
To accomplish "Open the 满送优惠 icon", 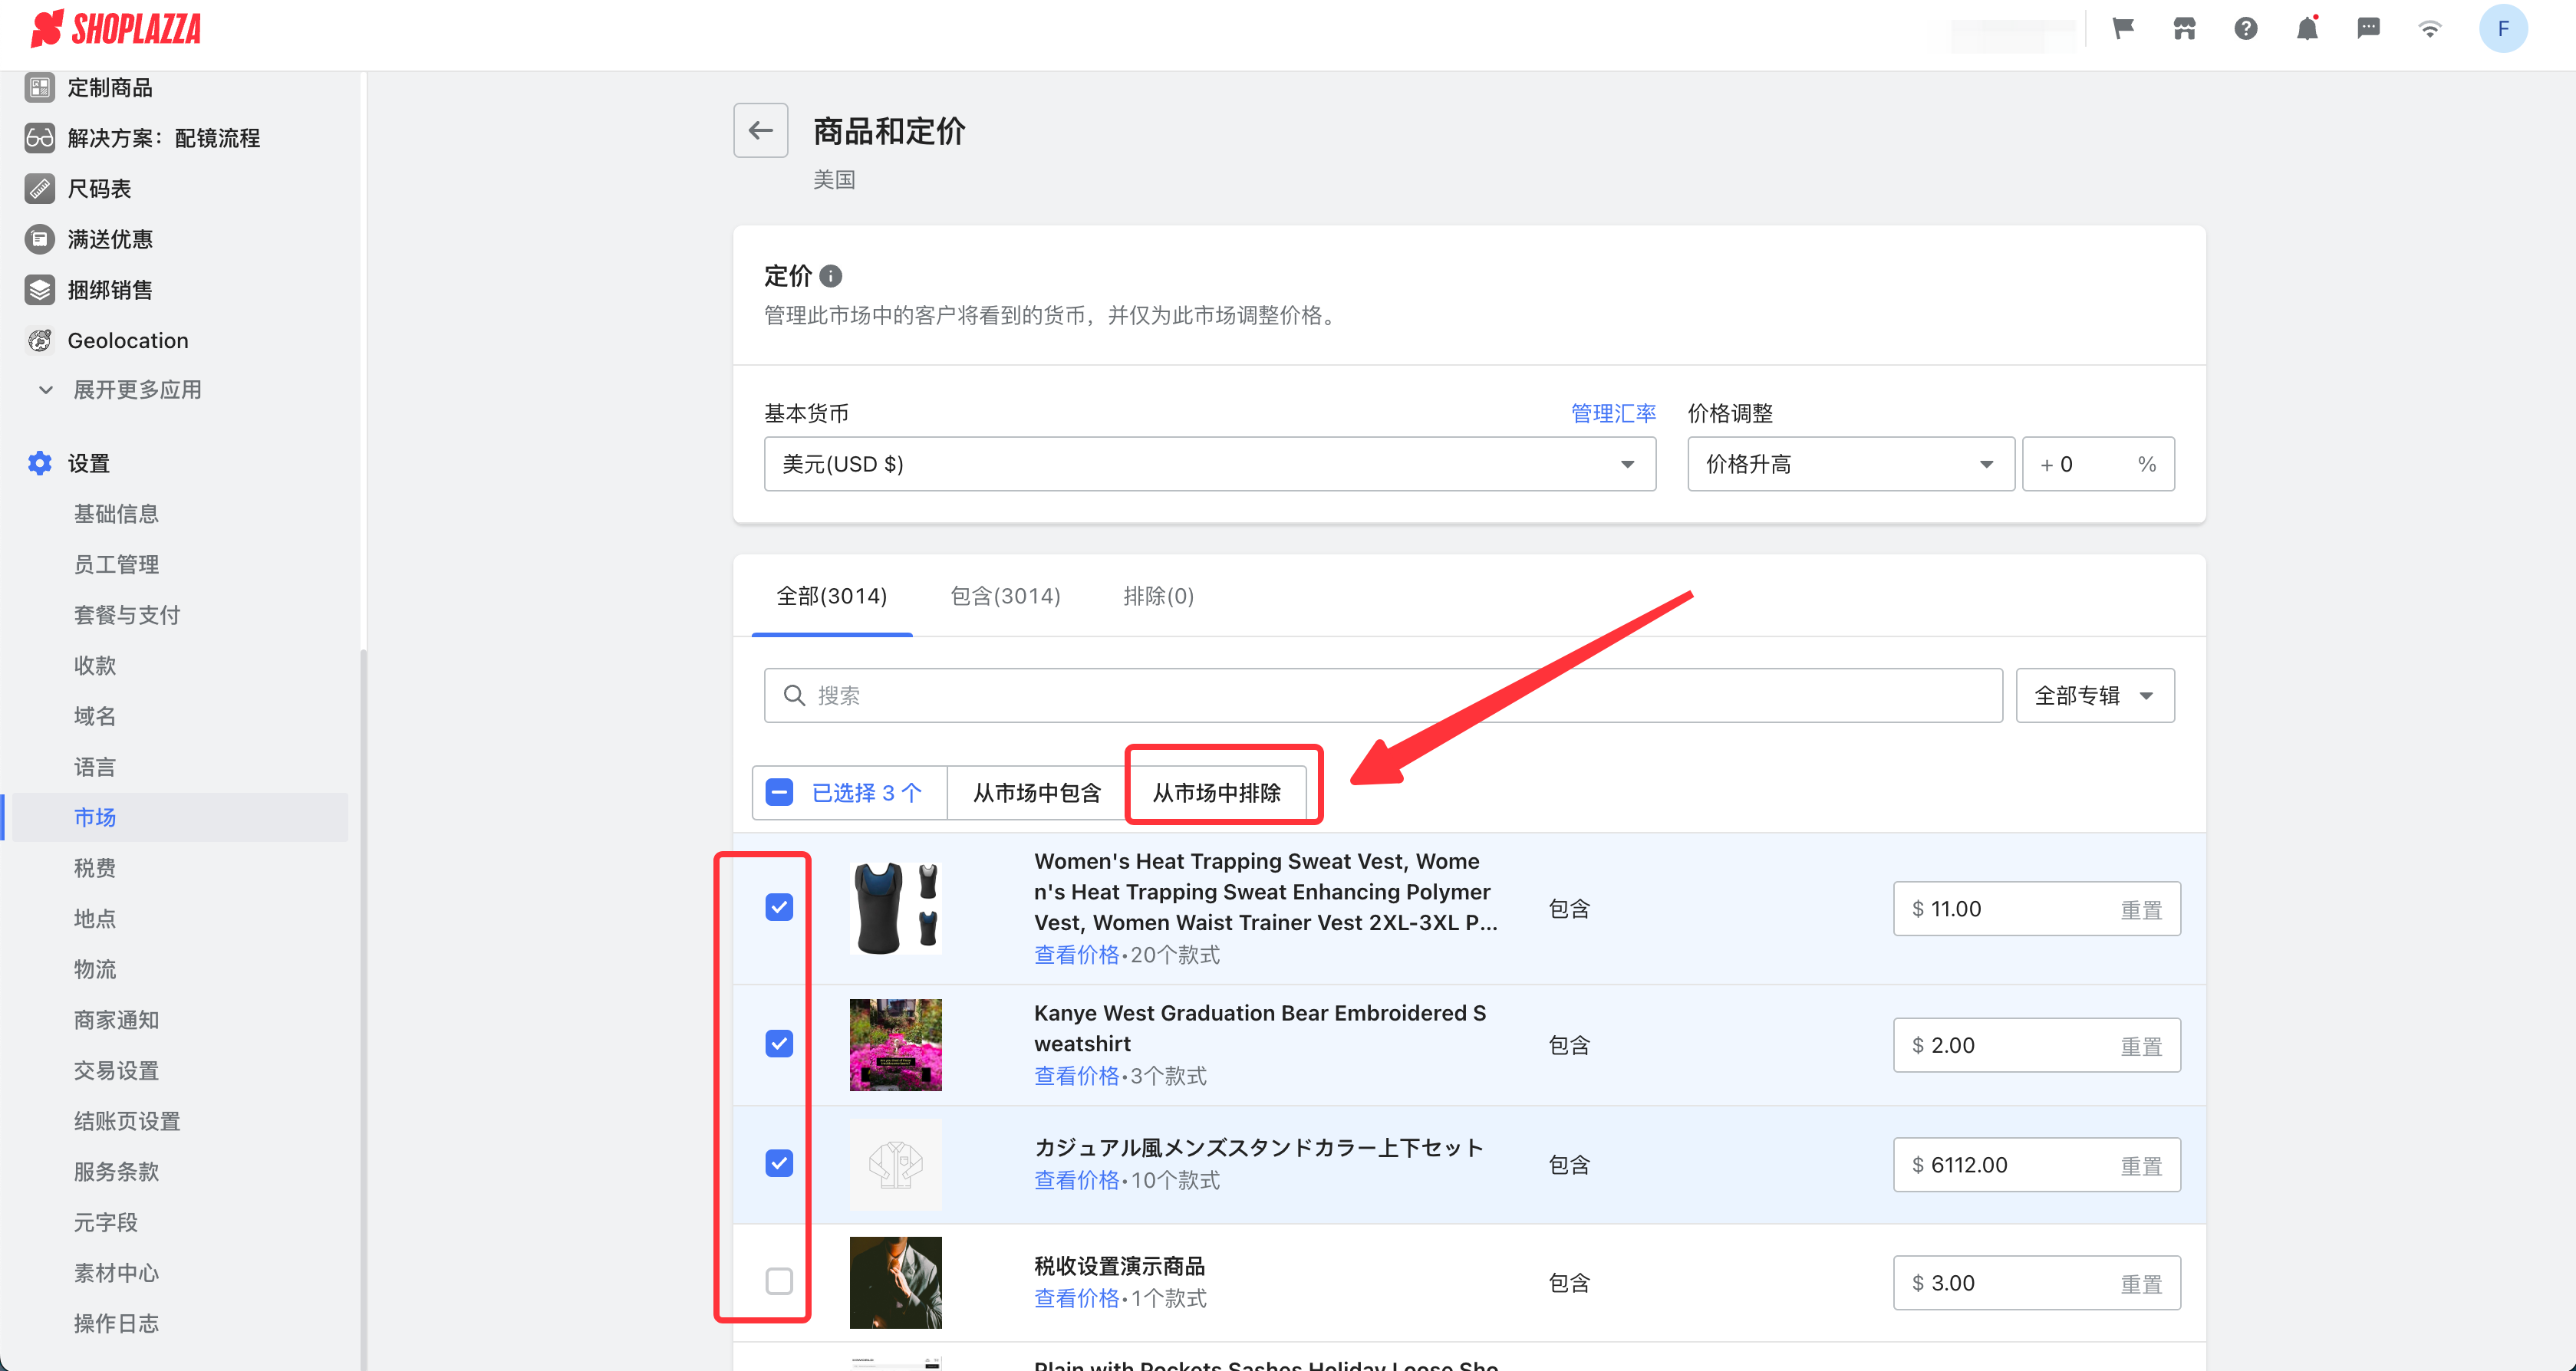I will (40, 240).
